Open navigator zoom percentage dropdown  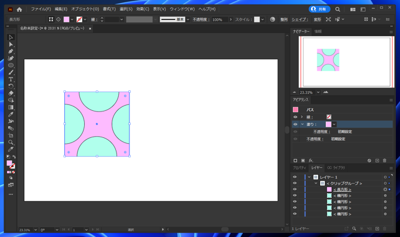(318, 92)
